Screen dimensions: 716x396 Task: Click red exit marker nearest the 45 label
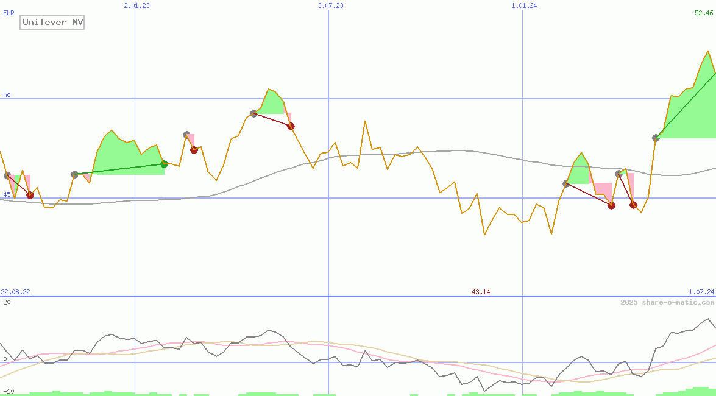click(x=30, y=195)
